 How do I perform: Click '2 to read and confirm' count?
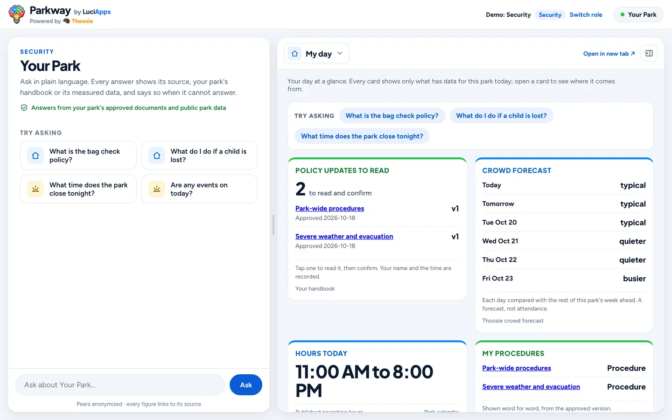(334, 189)
